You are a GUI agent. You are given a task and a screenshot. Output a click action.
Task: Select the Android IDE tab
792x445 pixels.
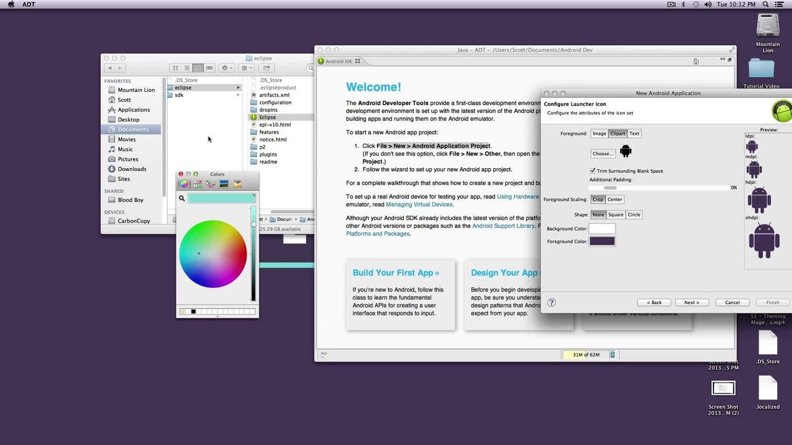[x=338, y=61]
